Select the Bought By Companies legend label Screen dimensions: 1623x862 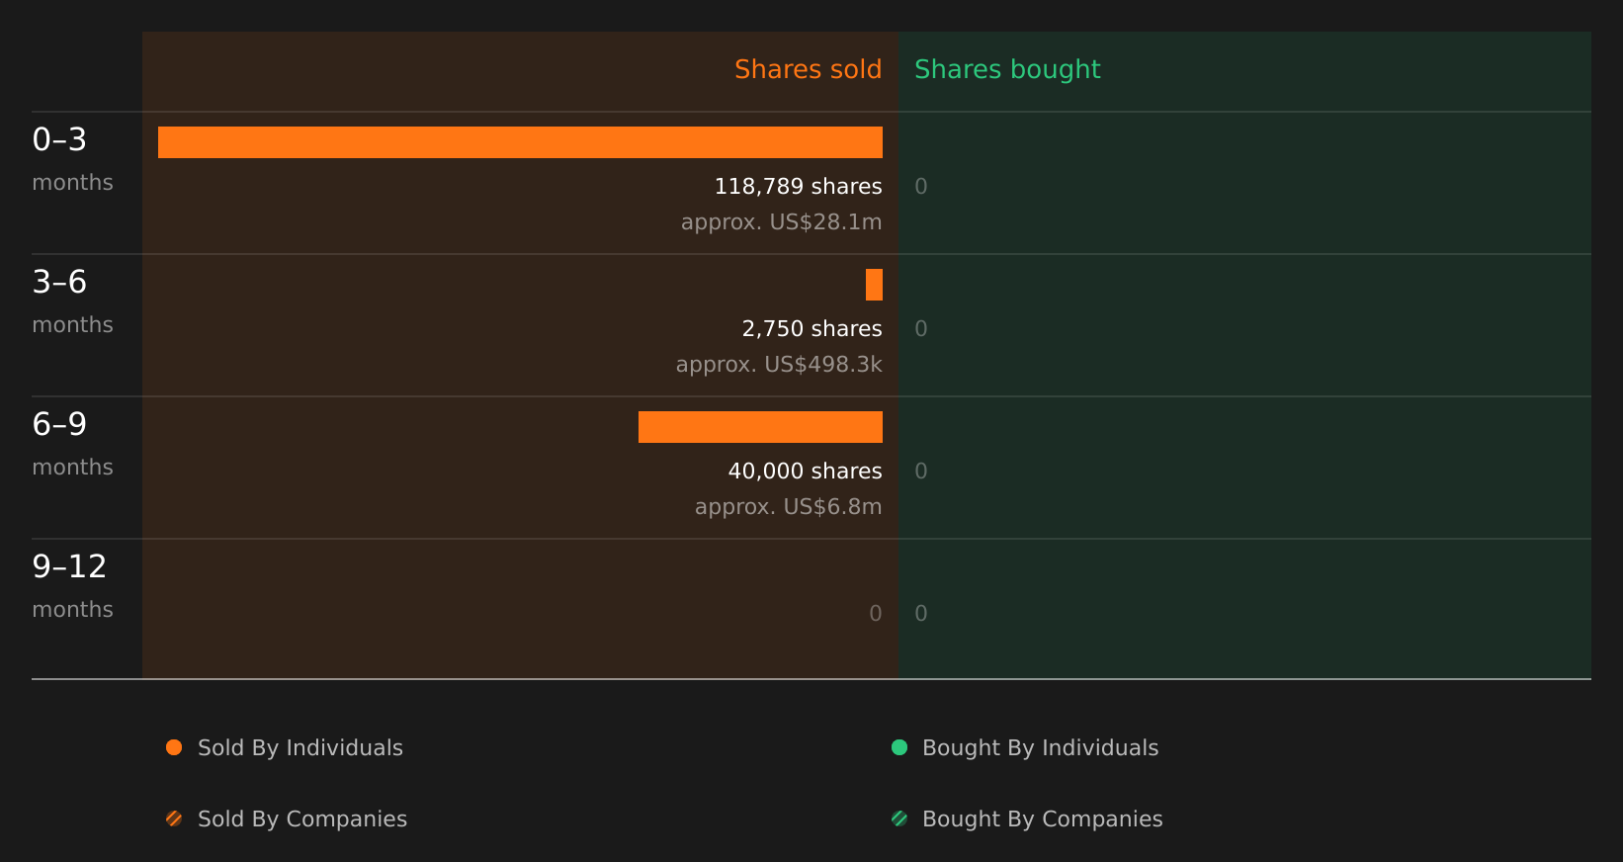click(1043, 819)
